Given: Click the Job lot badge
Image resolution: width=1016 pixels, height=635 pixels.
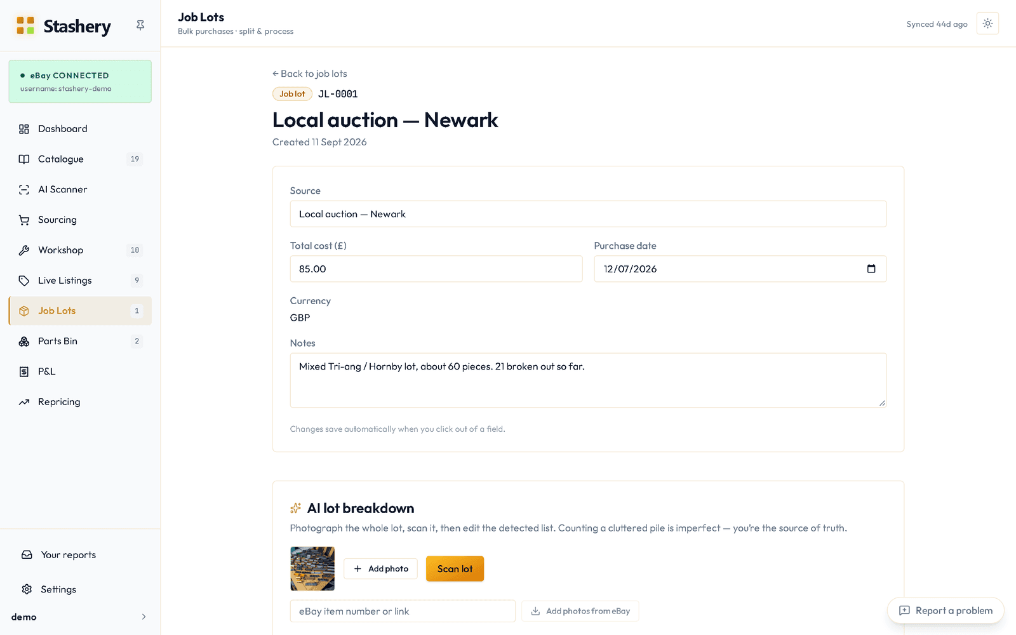Looking at the screenshot, I should [x=292, y=94].
